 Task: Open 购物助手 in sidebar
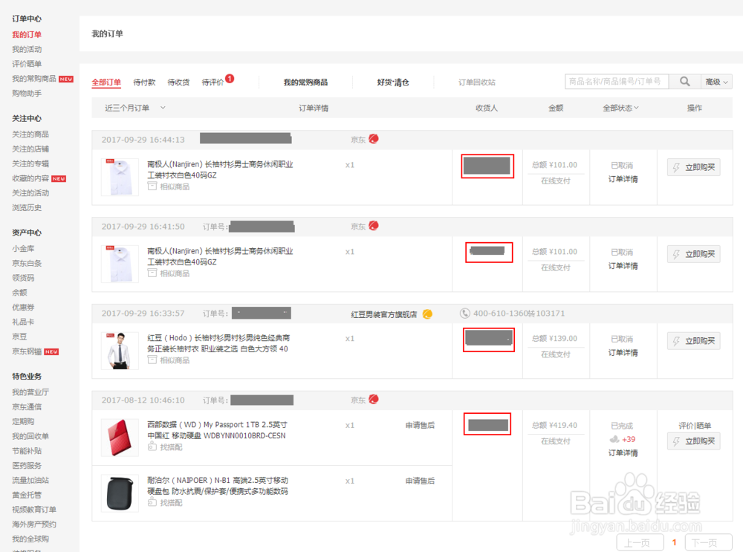click(x=27, y=94)
